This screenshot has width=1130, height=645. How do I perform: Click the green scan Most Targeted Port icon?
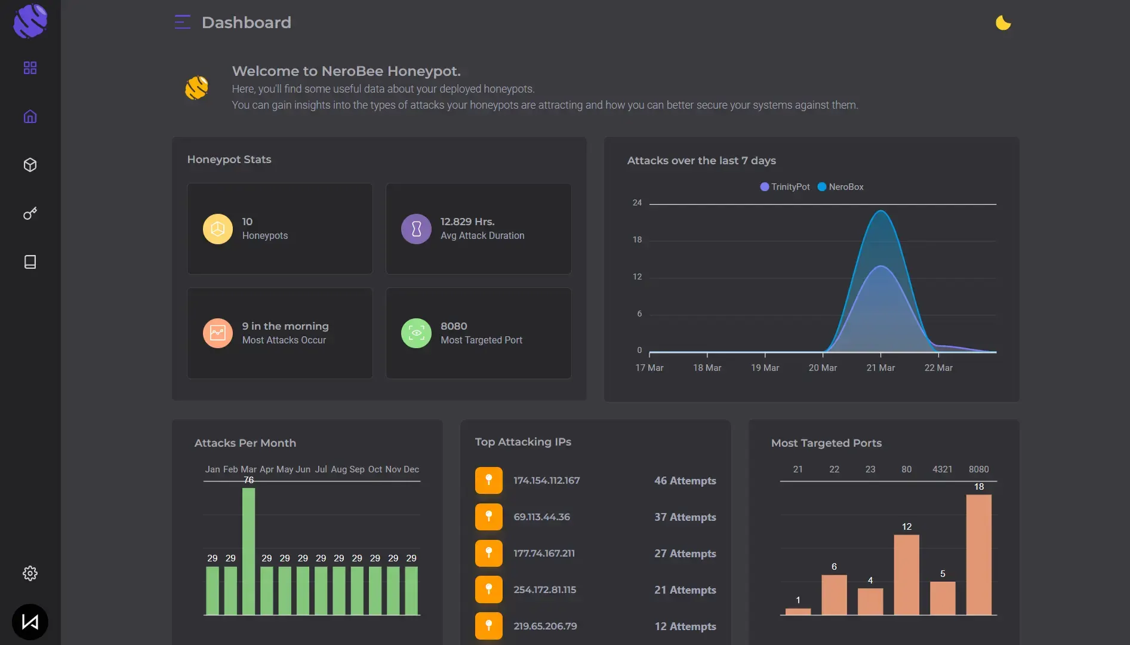tap(416, 333)
